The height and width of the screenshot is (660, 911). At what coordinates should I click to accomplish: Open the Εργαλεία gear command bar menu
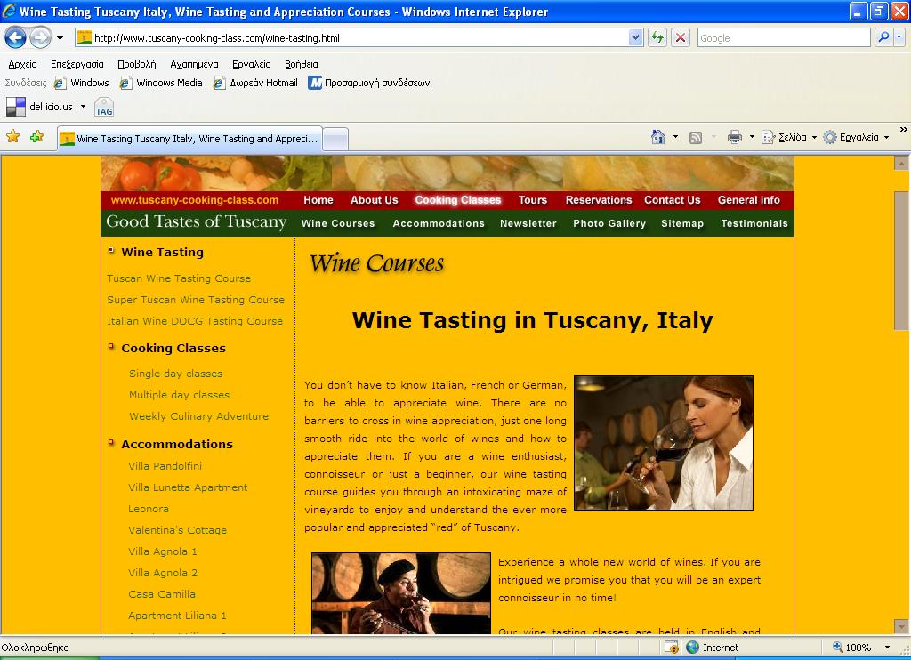point(857,137)
